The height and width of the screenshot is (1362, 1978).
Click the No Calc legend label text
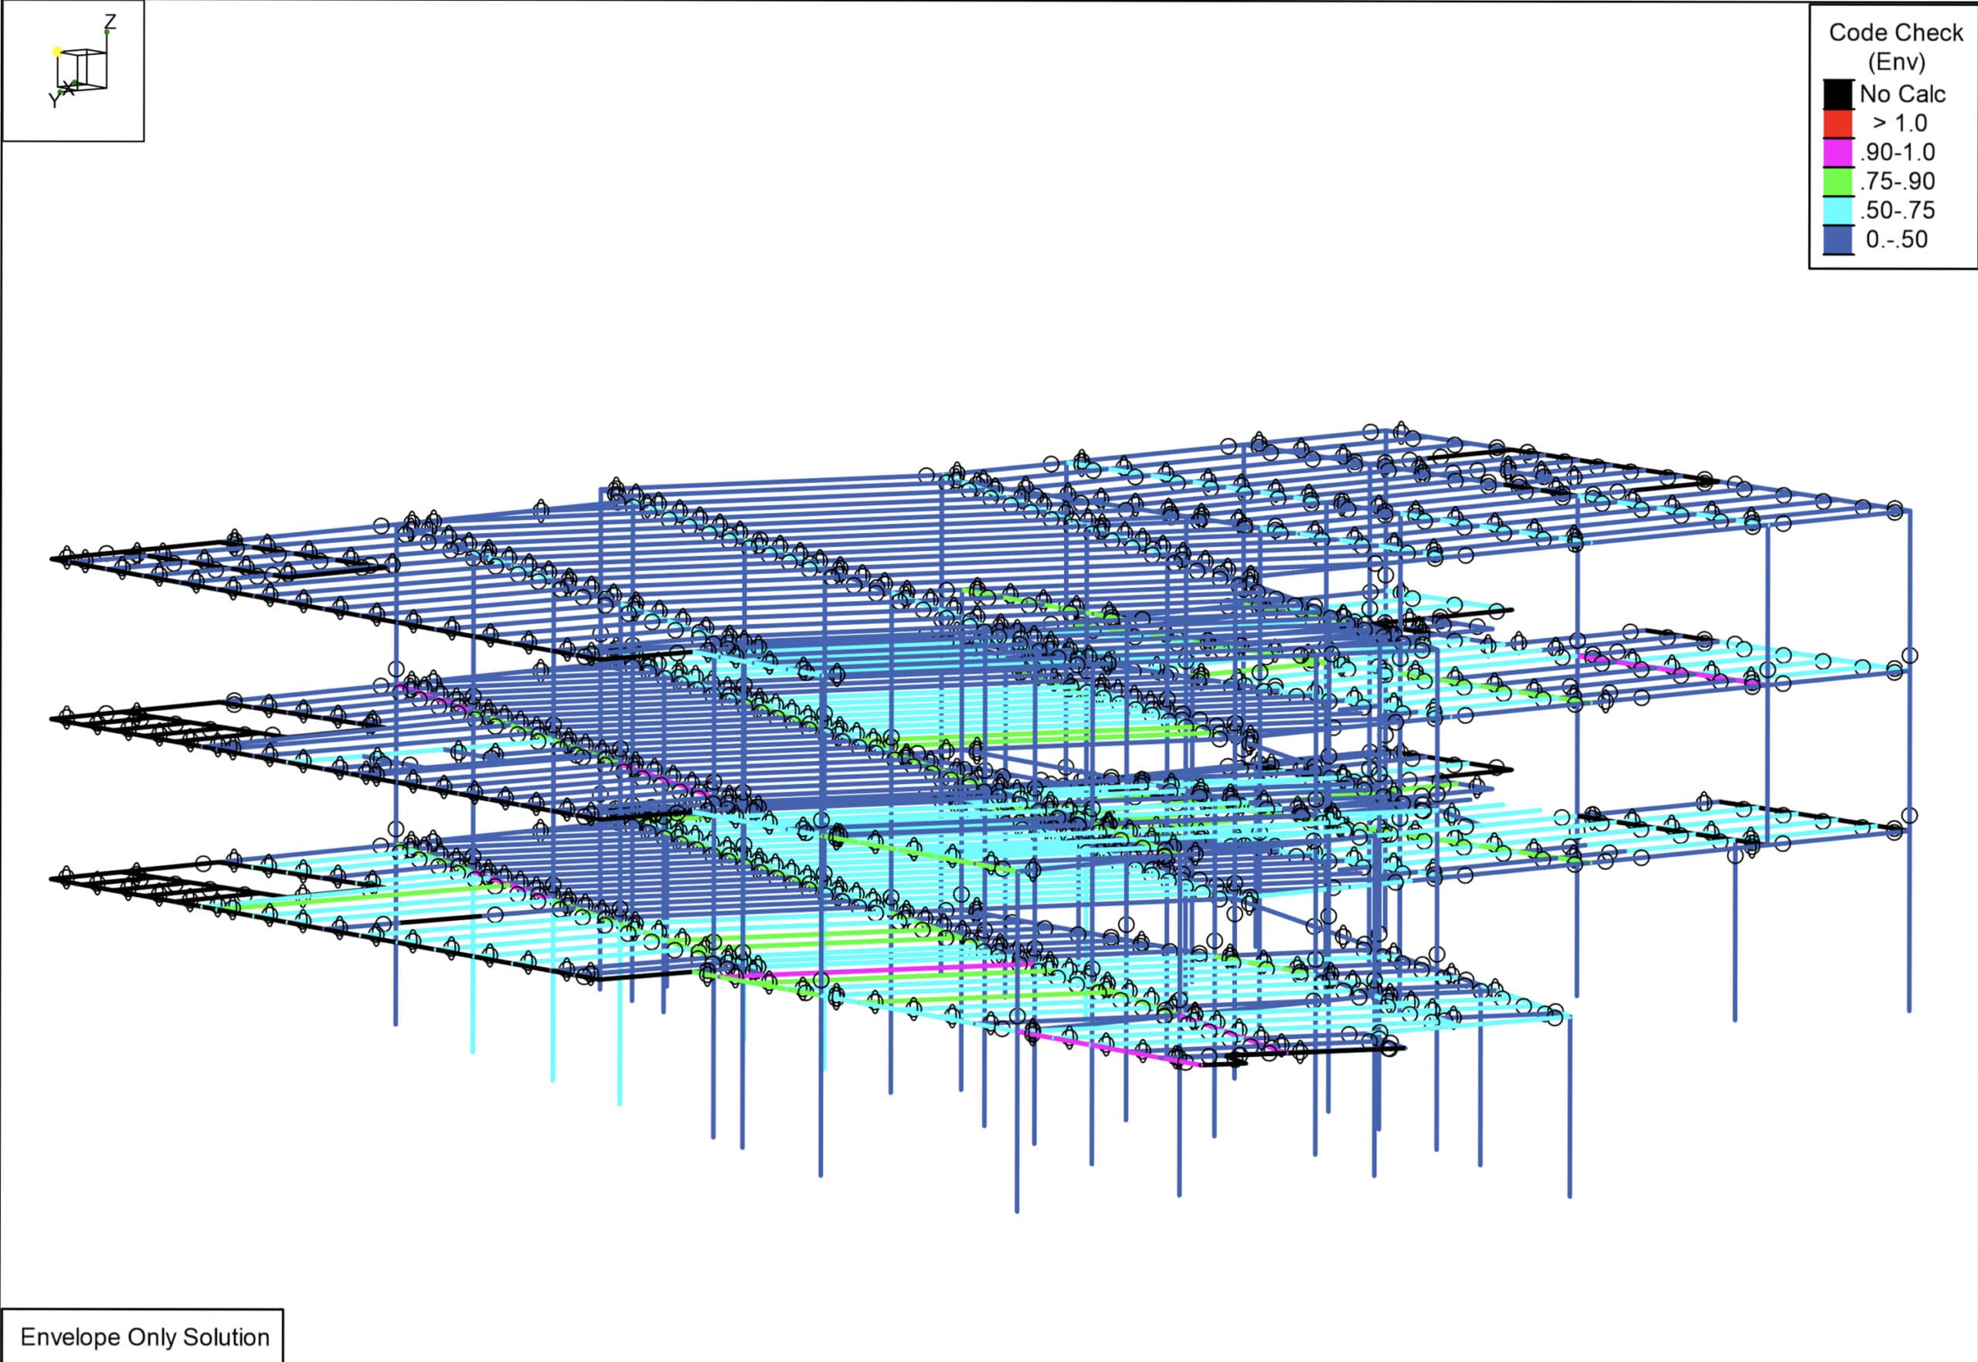click(1902, 95)
